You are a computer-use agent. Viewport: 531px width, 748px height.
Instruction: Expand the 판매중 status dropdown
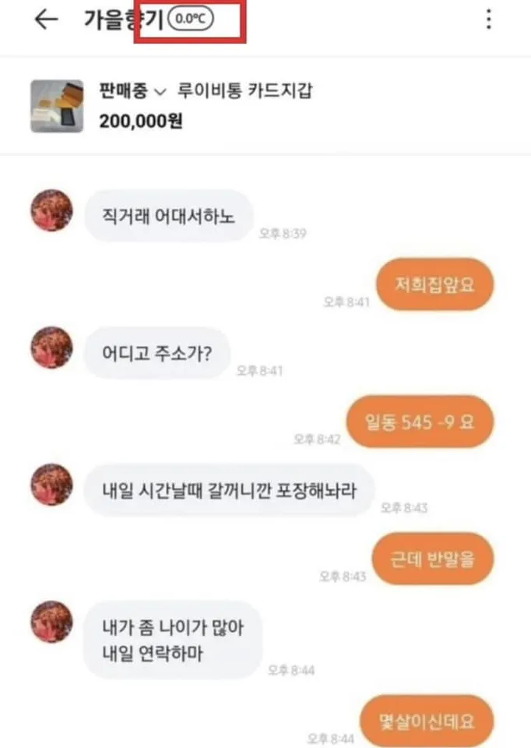(x=132, y=90)
